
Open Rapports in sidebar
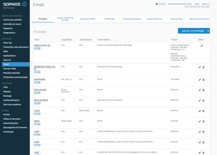[8, 28]
